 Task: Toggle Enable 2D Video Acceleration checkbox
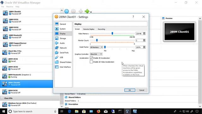coord(91,62)
